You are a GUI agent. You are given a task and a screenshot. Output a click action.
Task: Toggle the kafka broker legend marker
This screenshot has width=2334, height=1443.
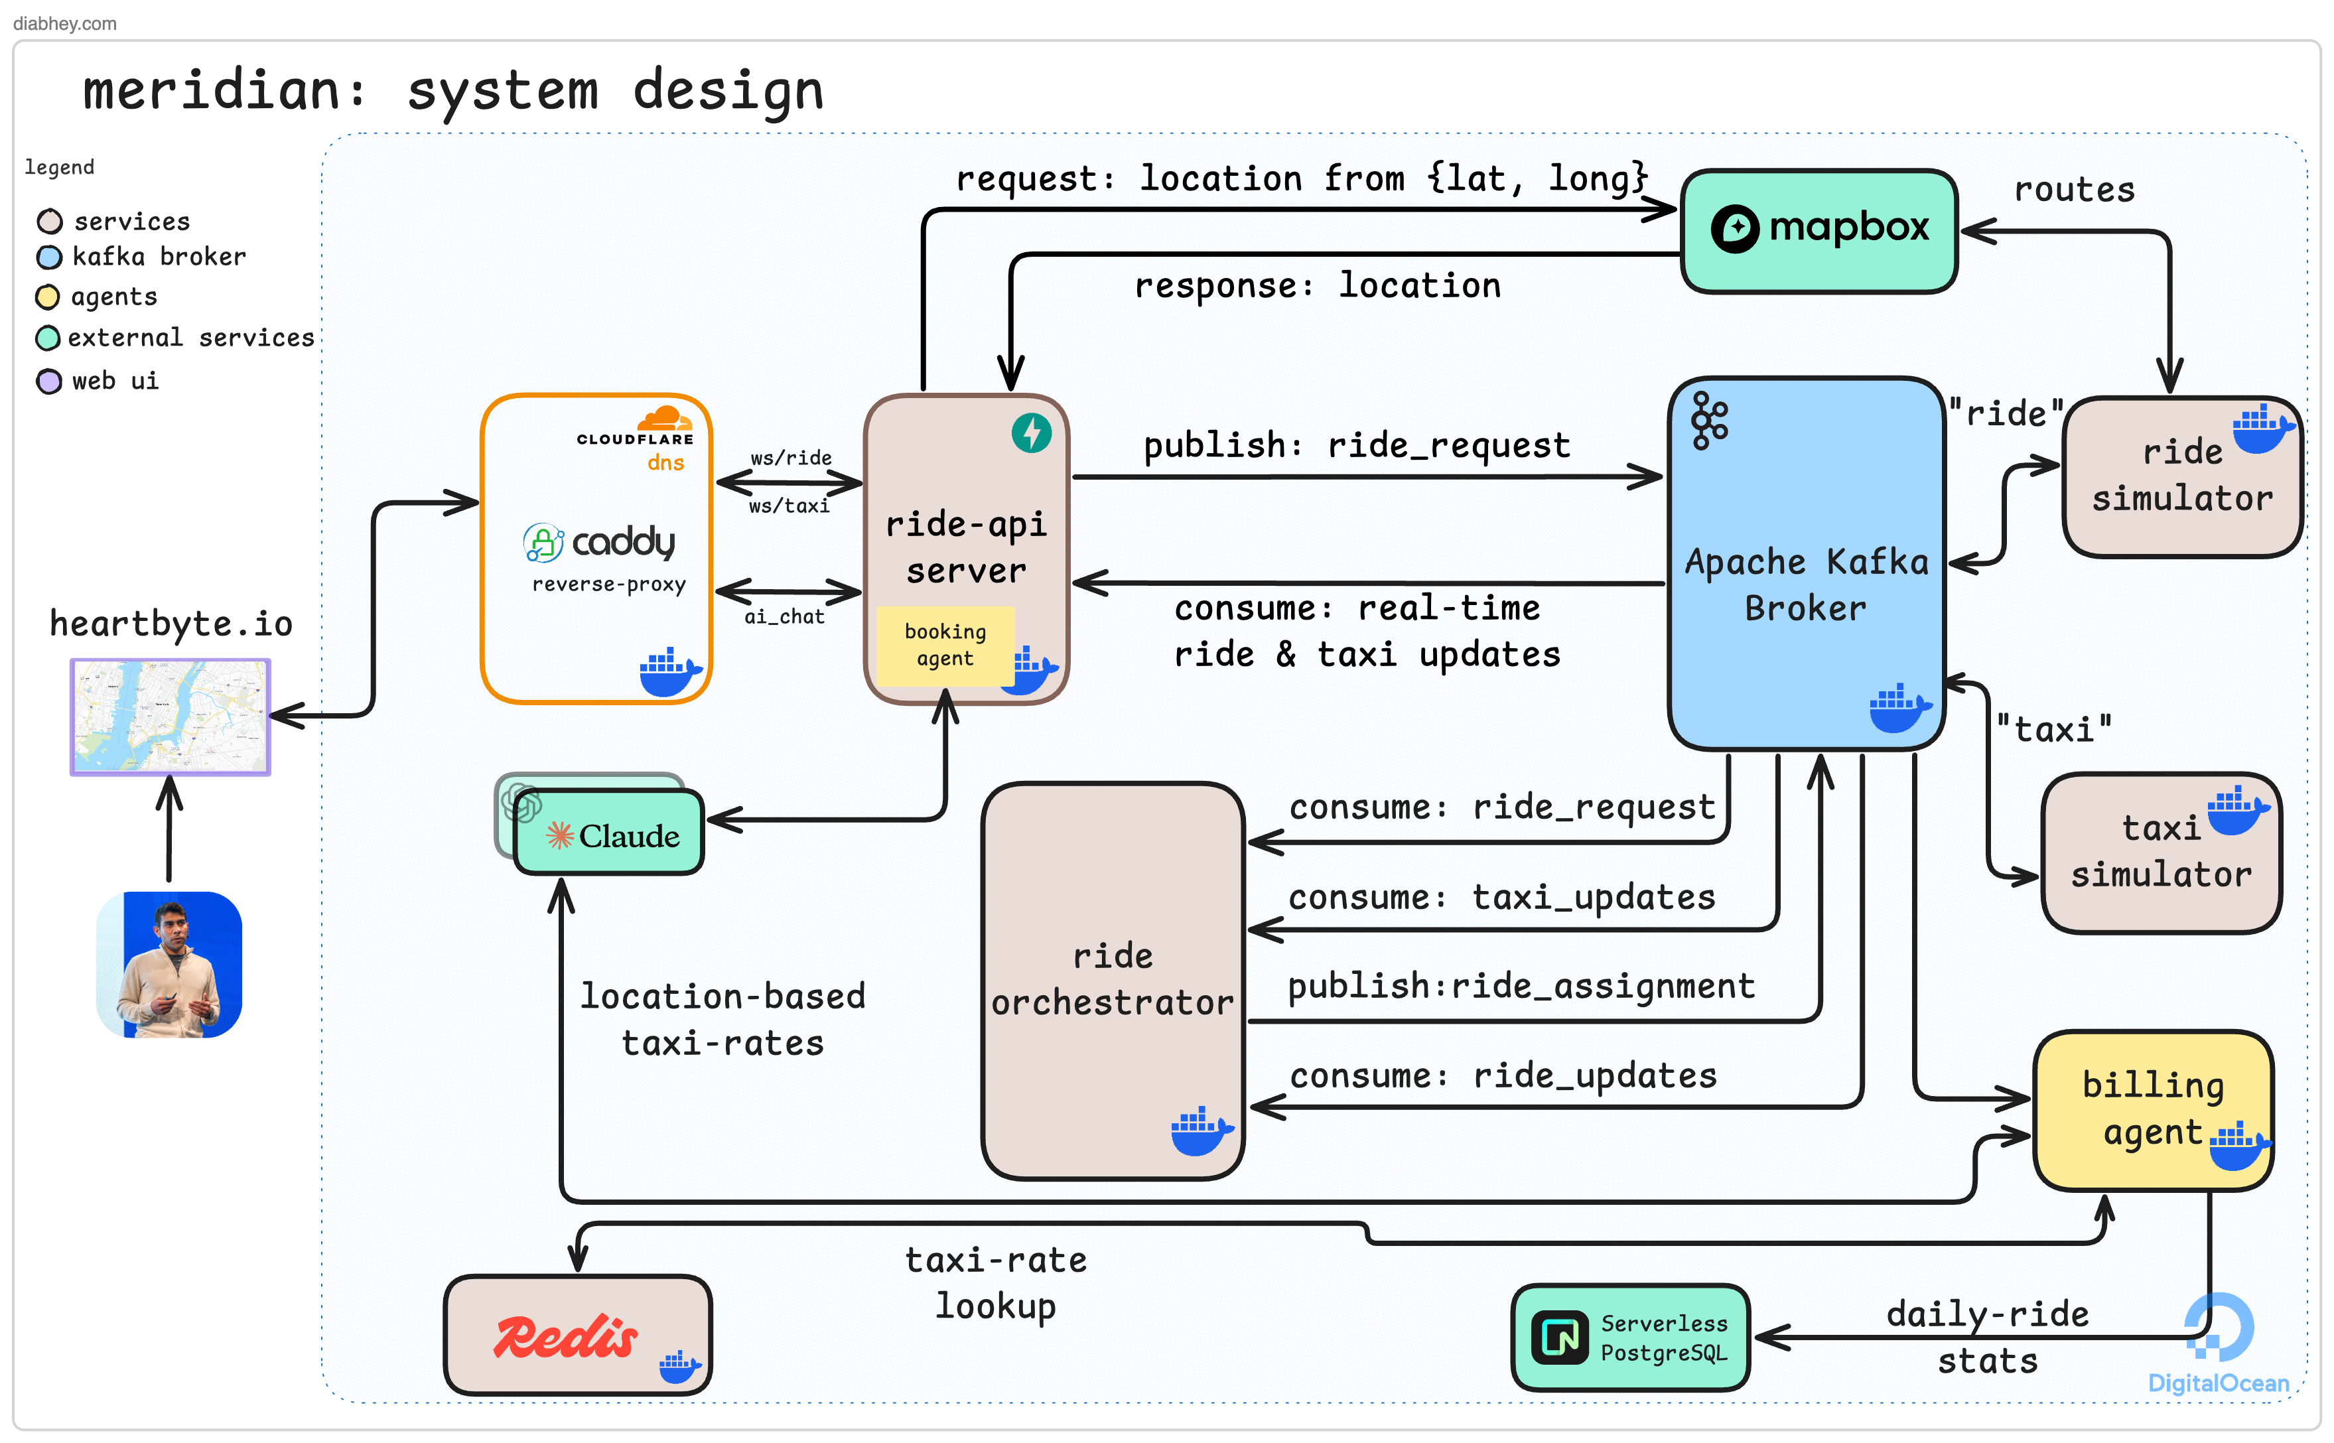click(50, 257)
